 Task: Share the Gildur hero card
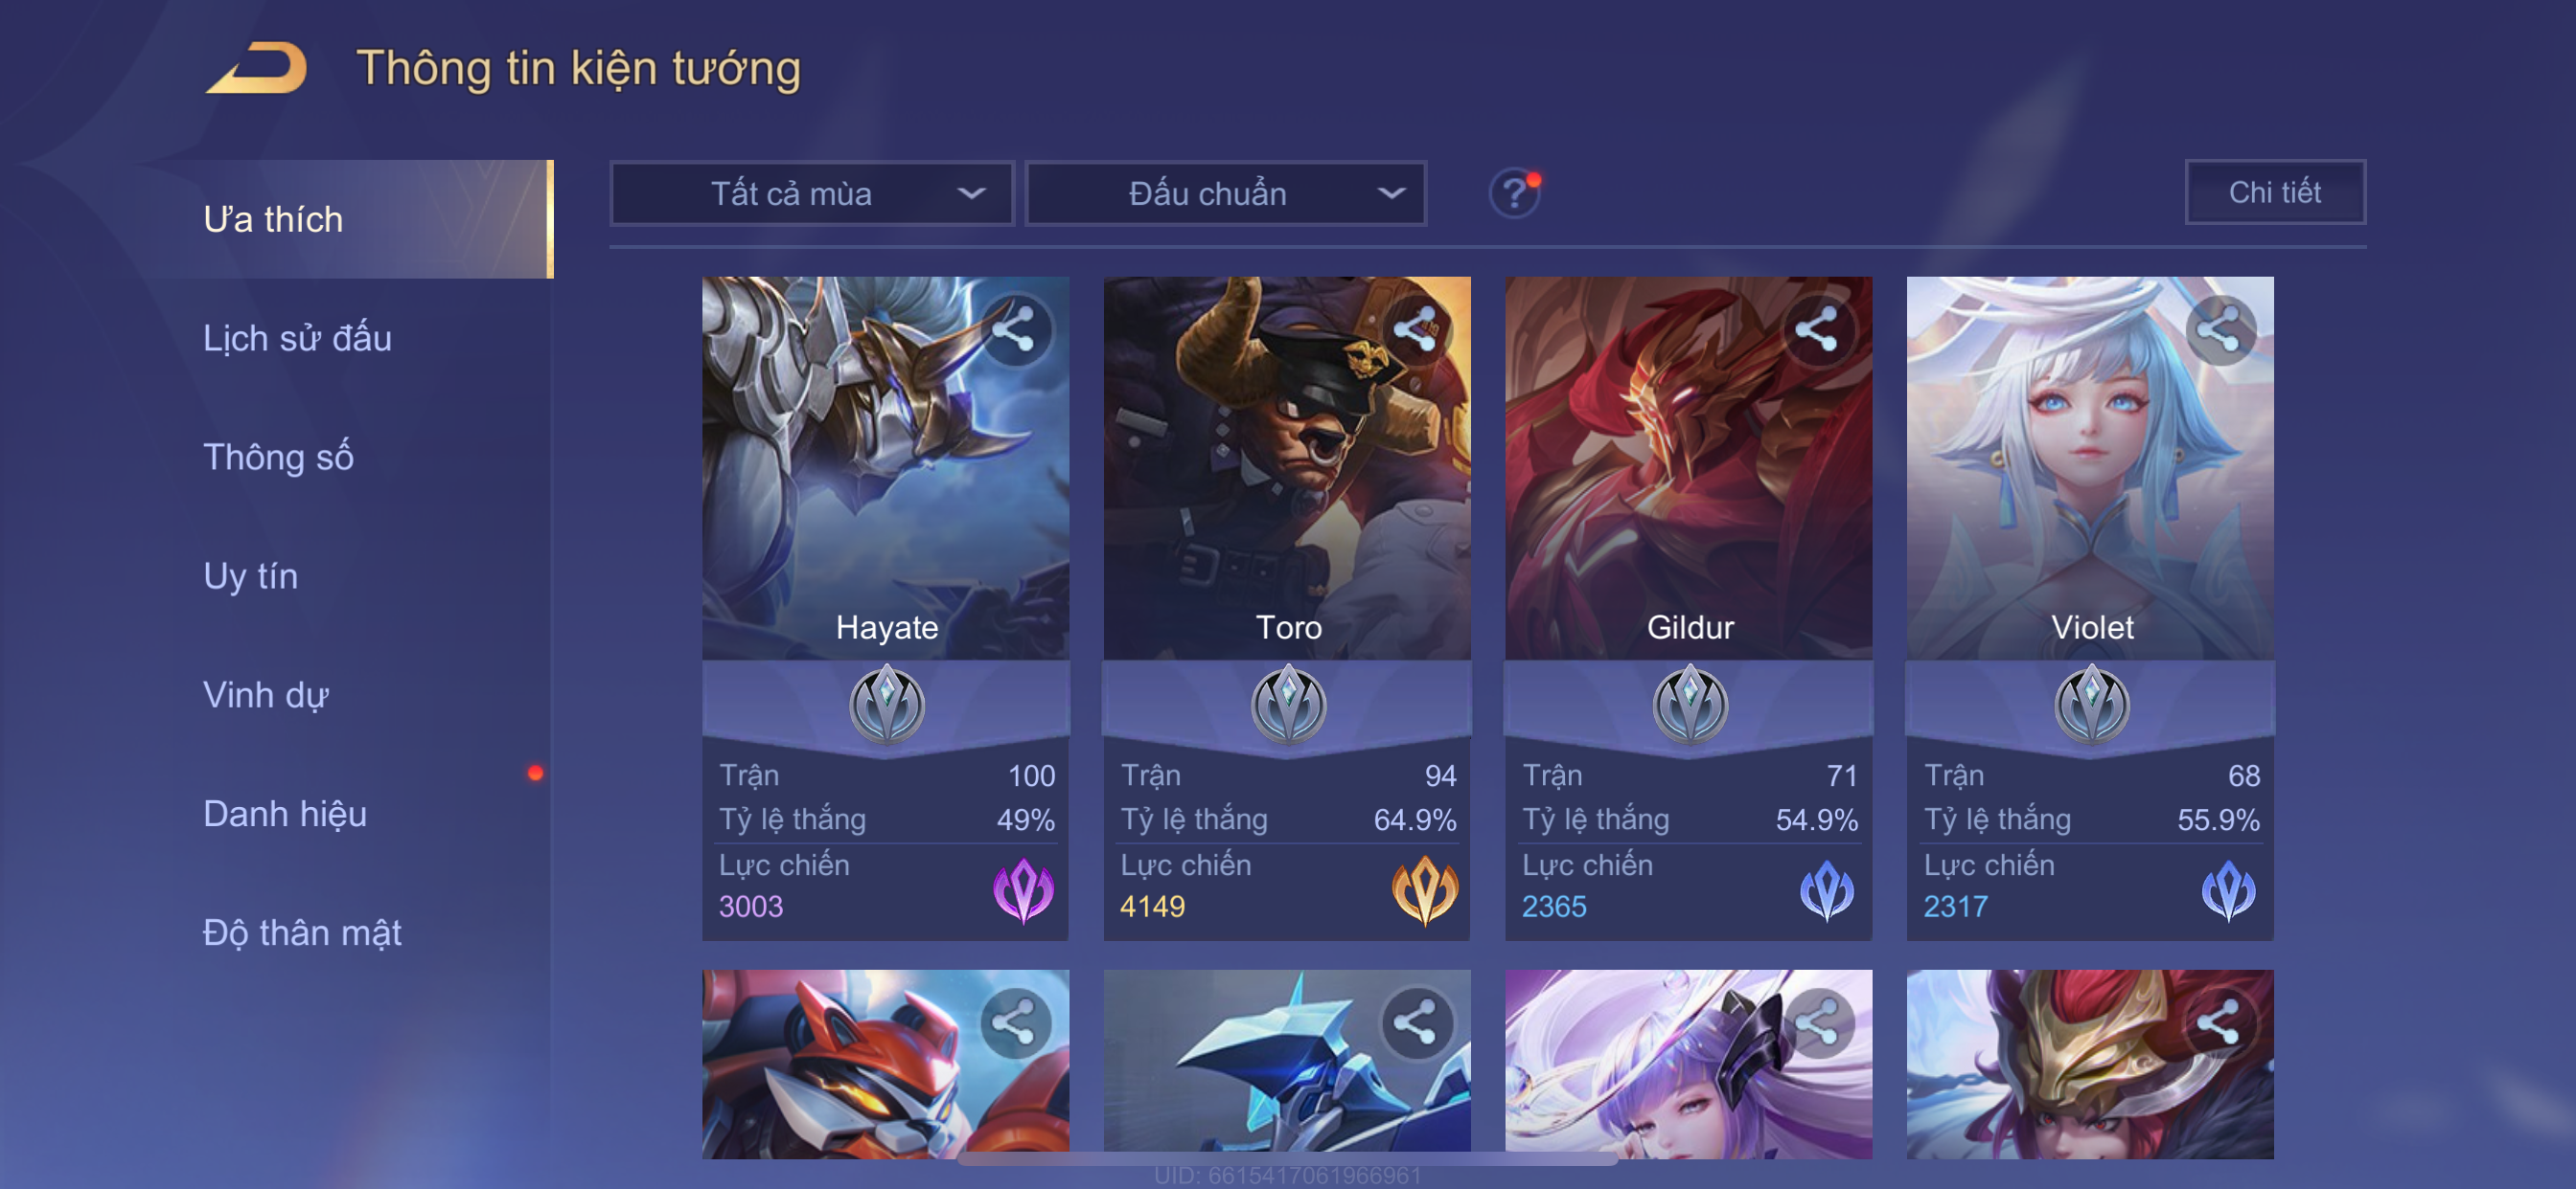1817,329
